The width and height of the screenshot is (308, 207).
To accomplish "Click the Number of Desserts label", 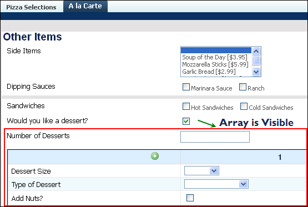I will pos(38,136).
